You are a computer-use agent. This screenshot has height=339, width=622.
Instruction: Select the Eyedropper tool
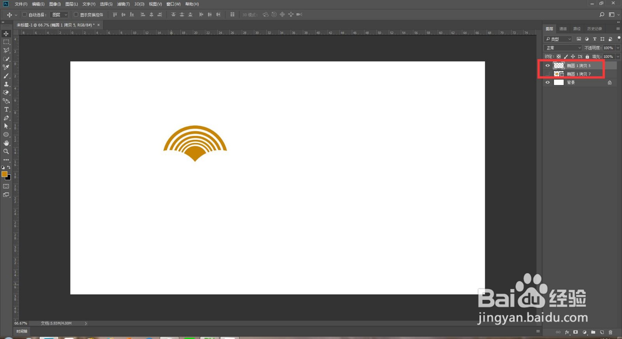coord(6,67)
